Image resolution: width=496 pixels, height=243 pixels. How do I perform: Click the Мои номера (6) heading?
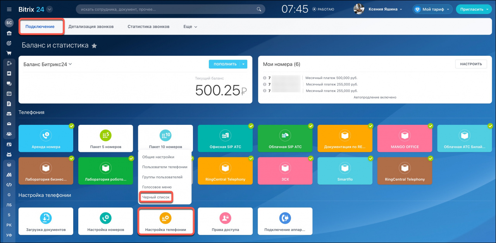point(282,64)
